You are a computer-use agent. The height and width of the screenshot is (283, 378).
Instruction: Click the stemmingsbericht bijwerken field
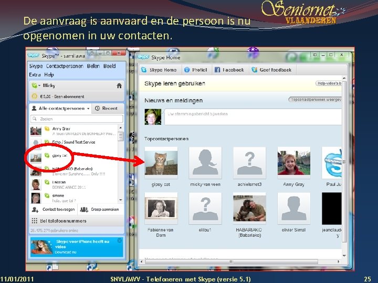253,117
